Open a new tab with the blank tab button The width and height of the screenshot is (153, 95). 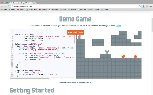35,3
